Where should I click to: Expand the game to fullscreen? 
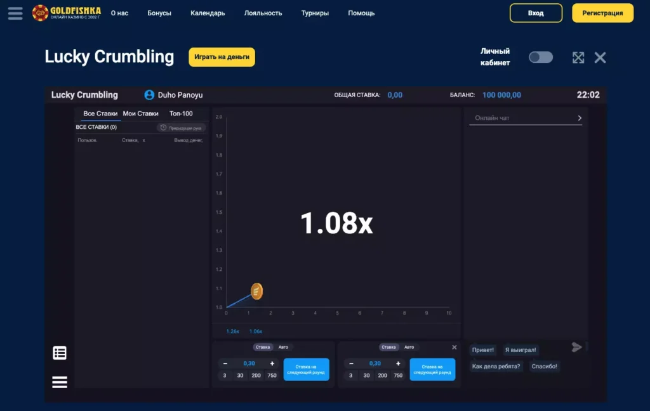(578, 58)
